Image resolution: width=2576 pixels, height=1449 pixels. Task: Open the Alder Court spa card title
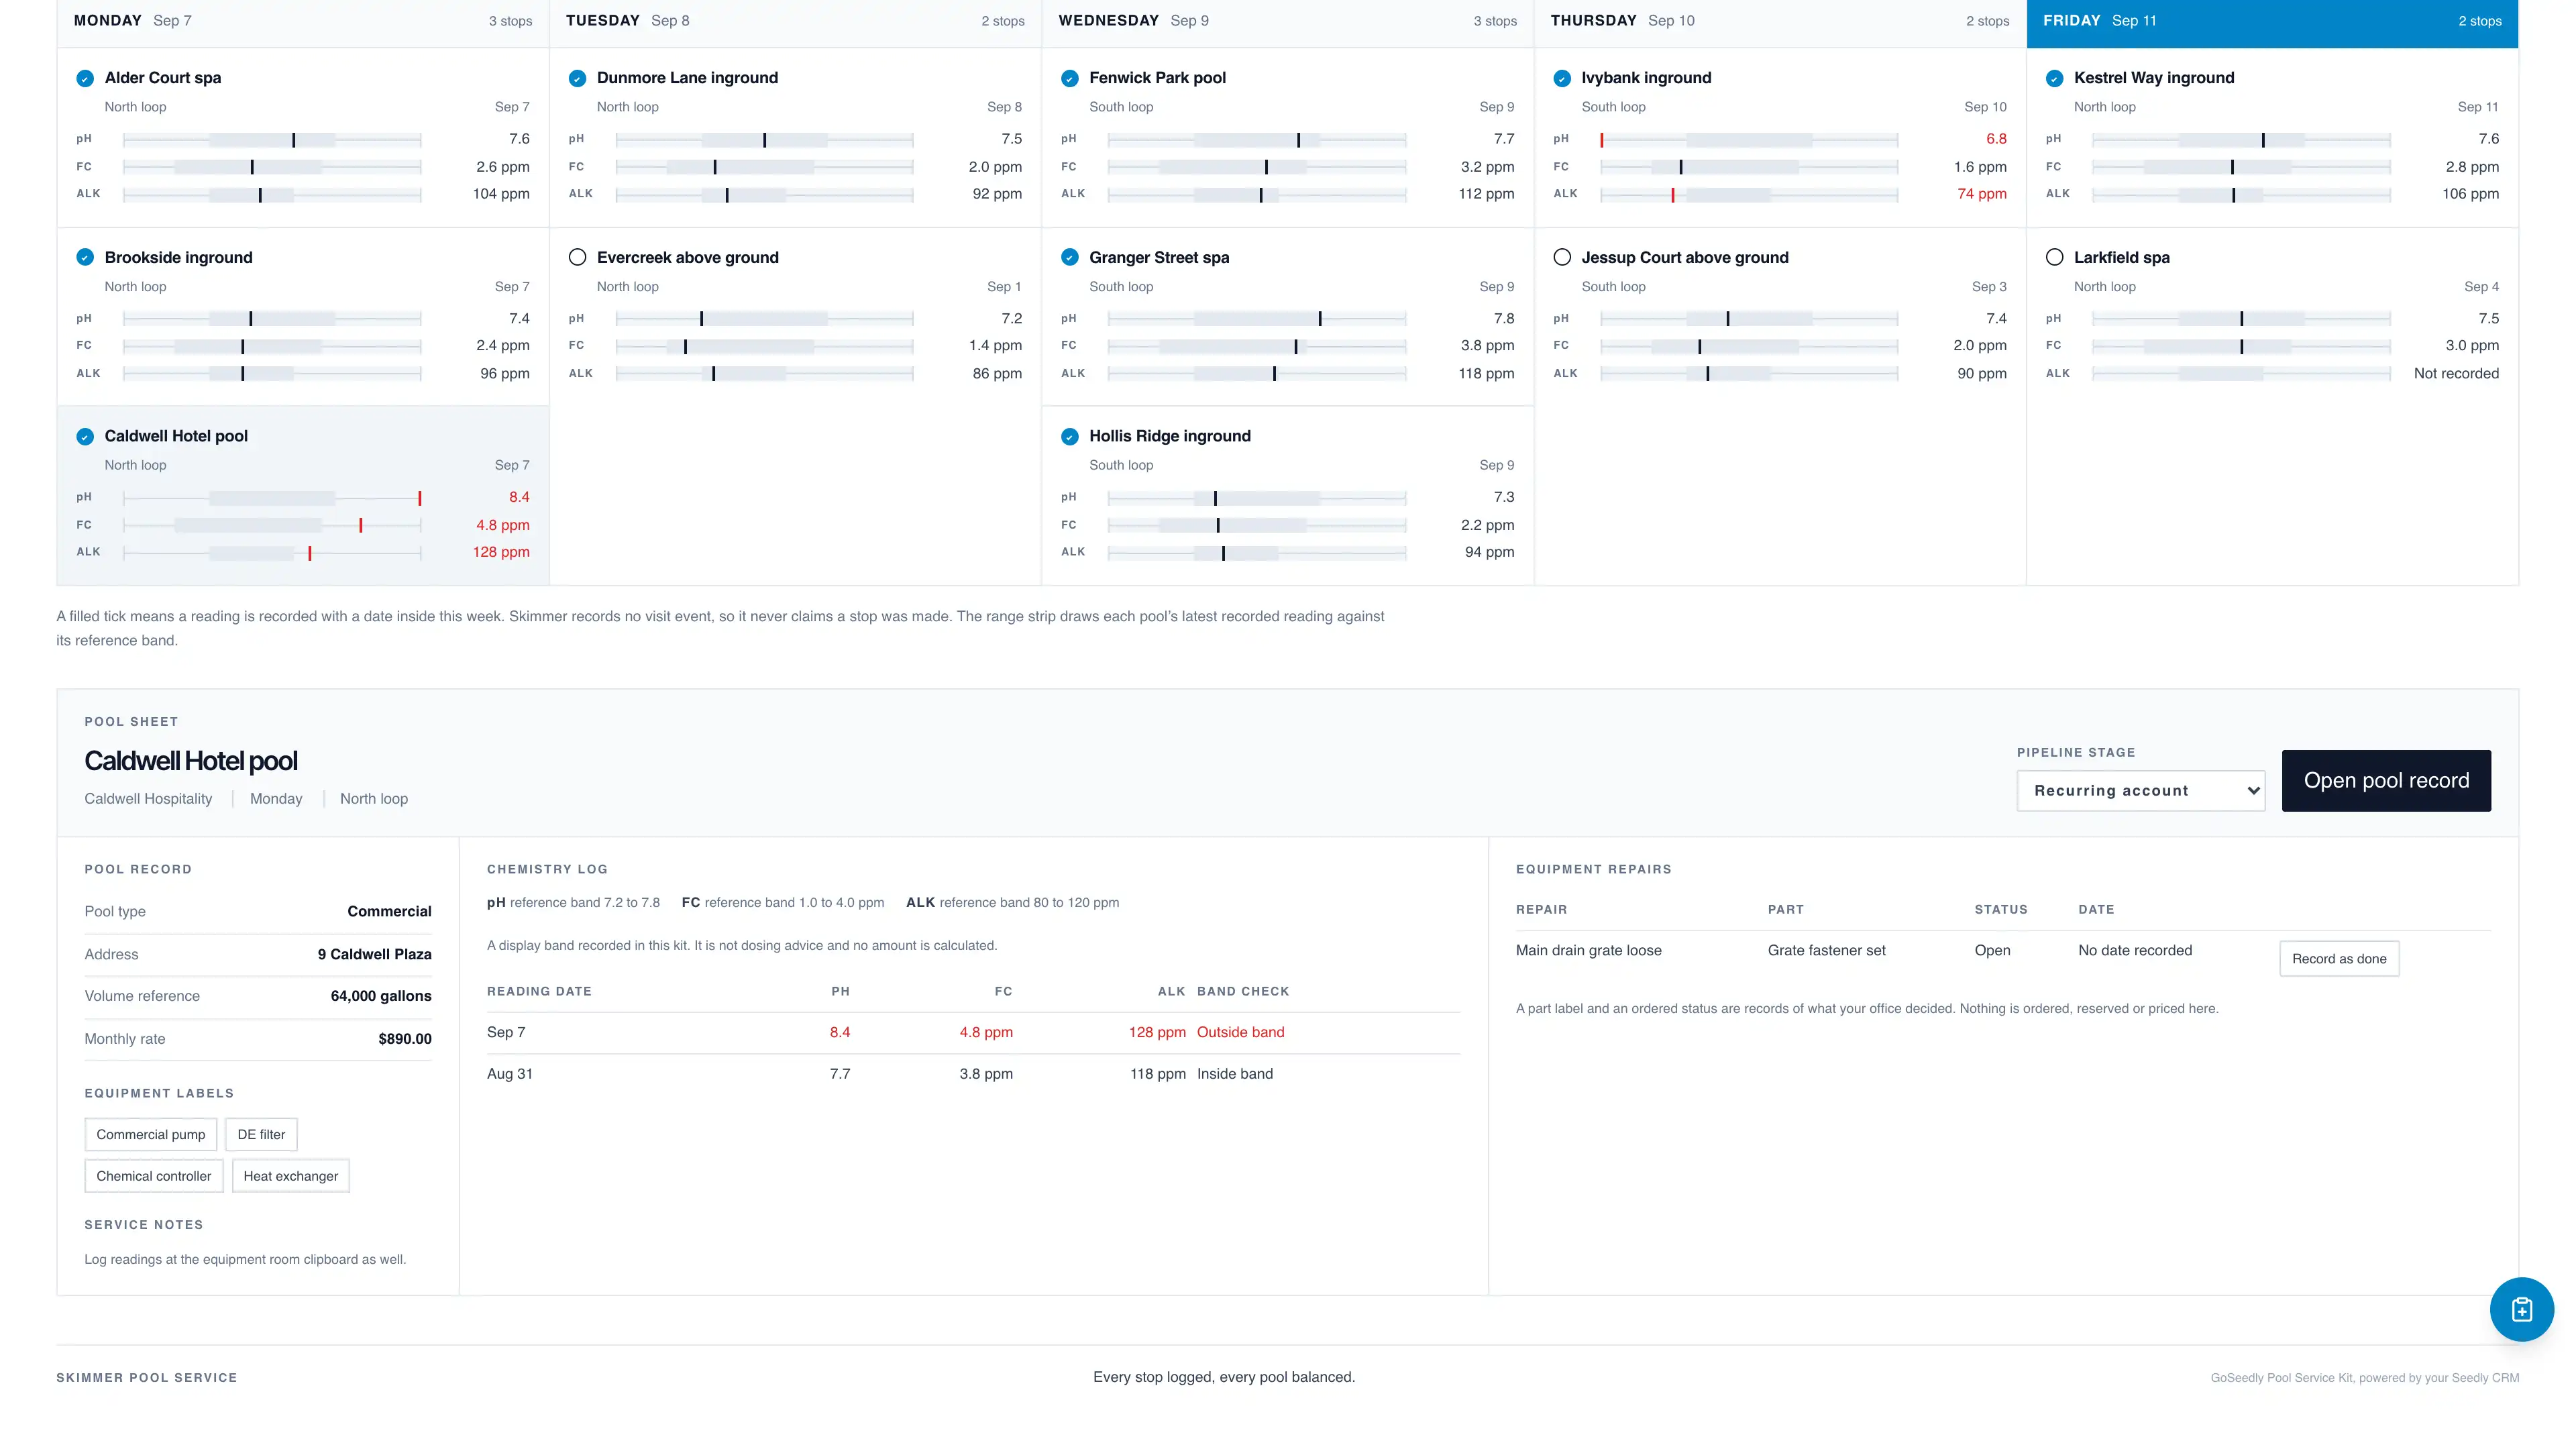tap(163, 78)
